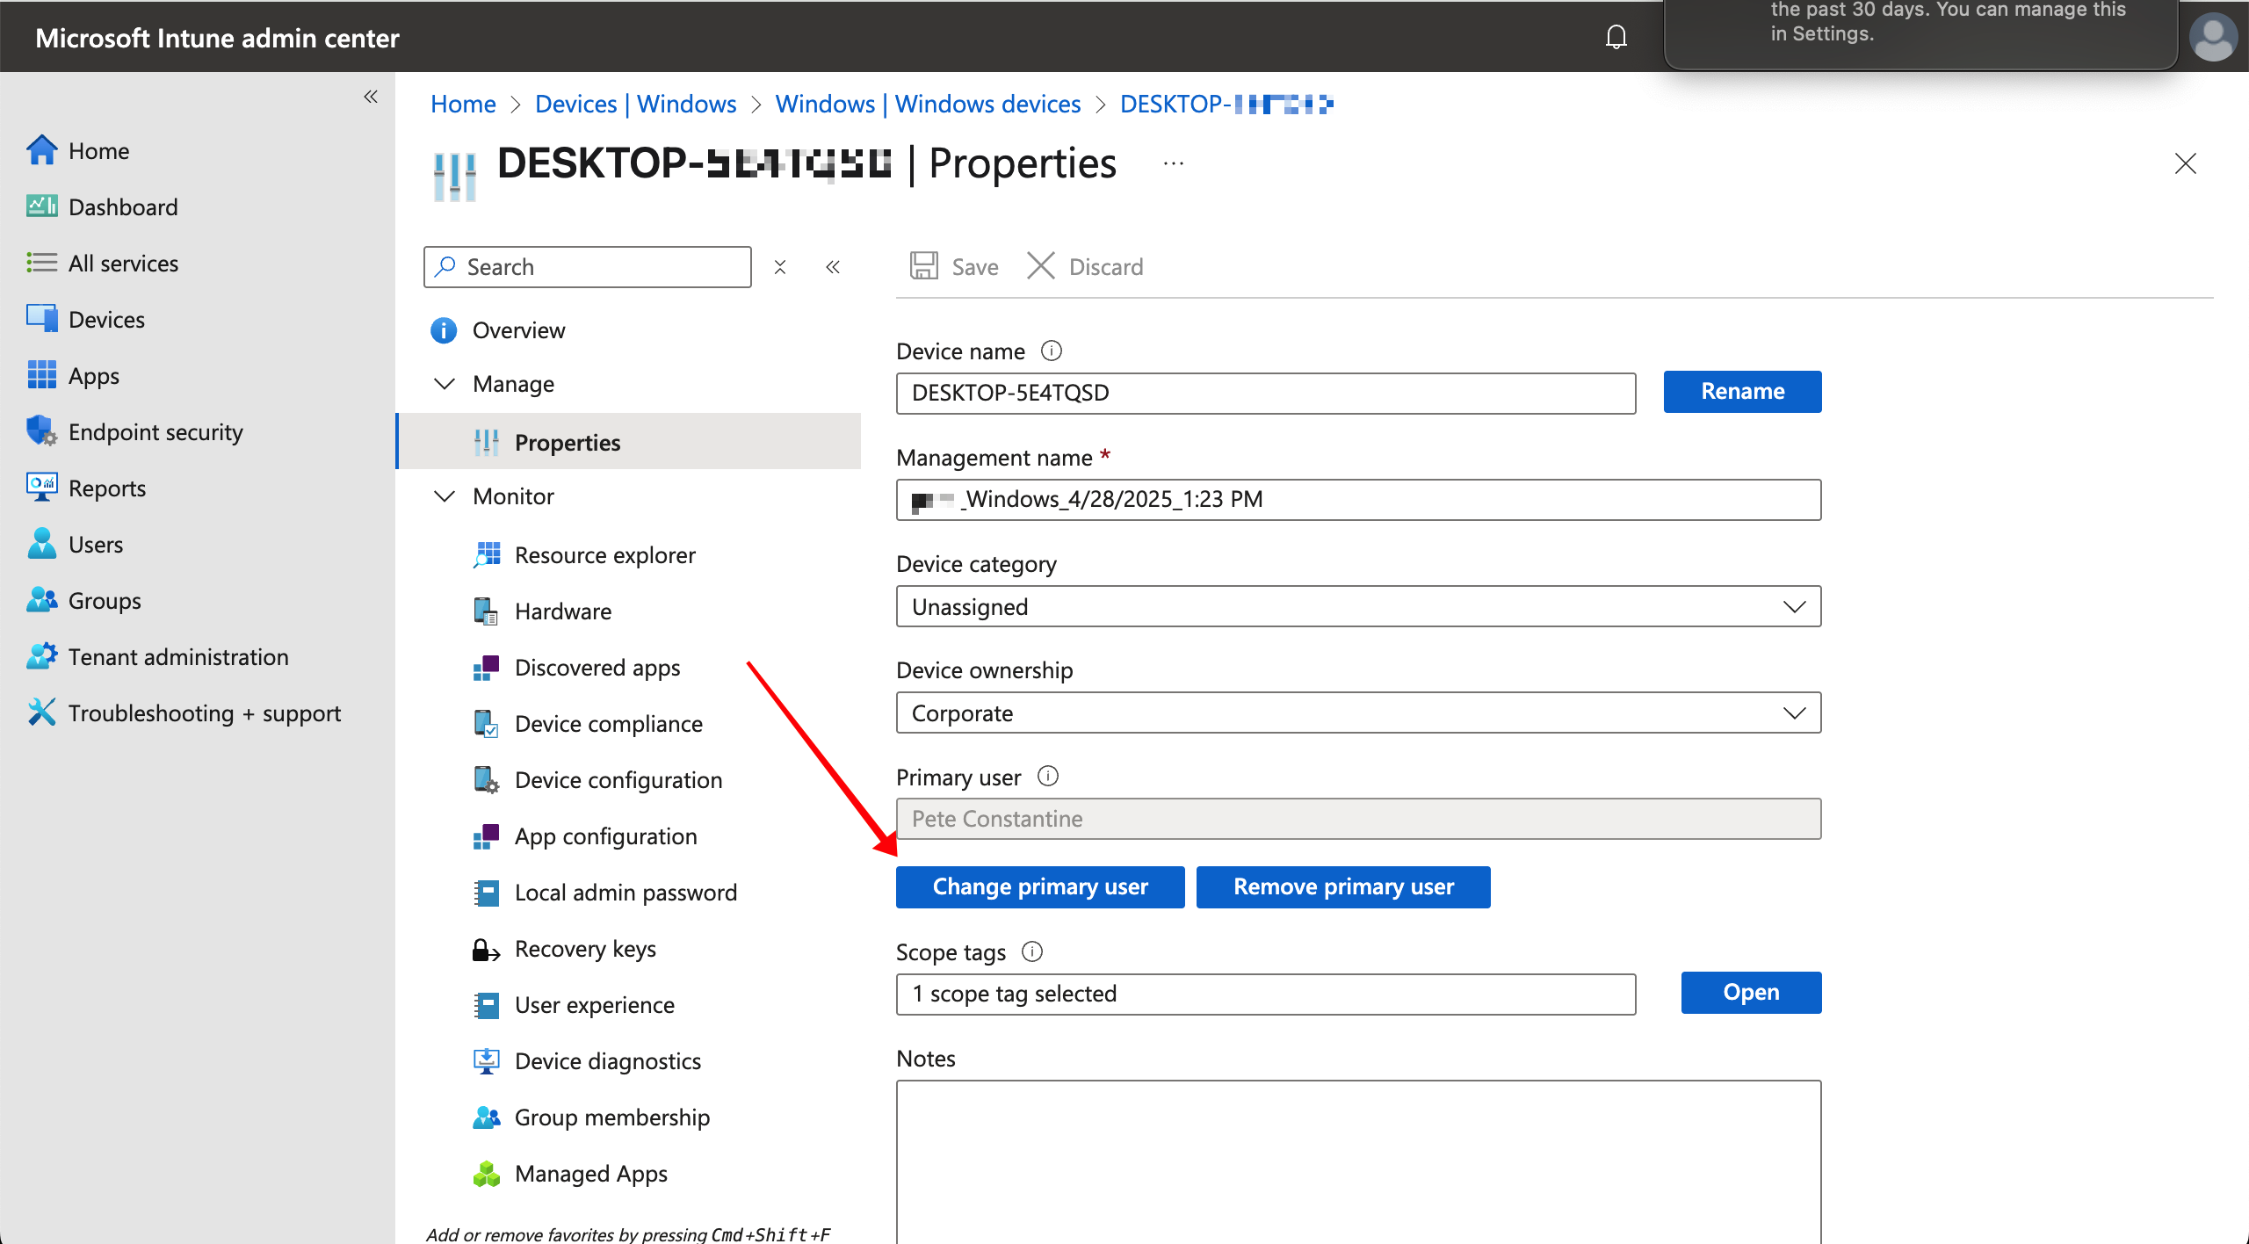The height and width of the screenshot is (1244, 2249).
Task: Collapse the main navigation sidebar chevrons
Action: [x=371, y=97]
